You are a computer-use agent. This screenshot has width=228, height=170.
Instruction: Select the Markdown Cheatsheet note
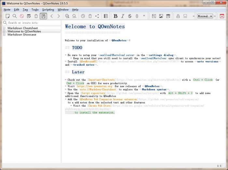click(x=22, y=28)
